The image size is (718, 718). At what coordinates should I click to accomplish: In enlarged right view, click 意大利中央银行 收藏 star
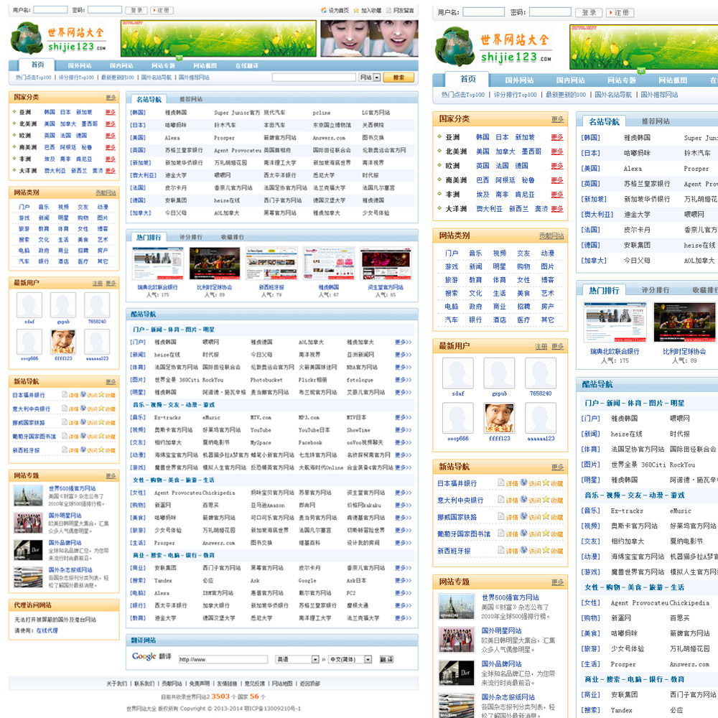pyautogui.click(x=546, y=500)
